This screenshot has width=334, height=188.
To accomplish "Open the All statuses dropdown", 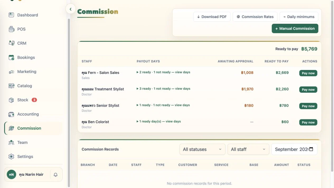I will click(x=203, y=149).
